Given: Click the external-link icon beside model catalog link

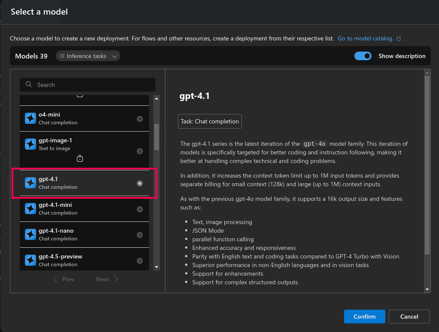Looking at the screenshot, I should [399, 38].
